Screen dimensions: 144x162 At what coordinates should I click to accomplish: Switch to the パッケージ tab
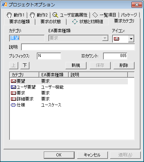coord(129,15)
